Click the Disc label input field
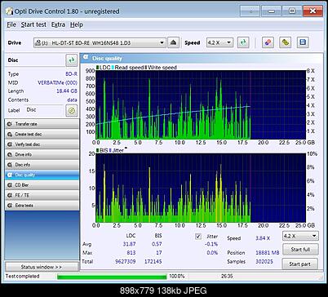328x297 pixels. point(45,110)
